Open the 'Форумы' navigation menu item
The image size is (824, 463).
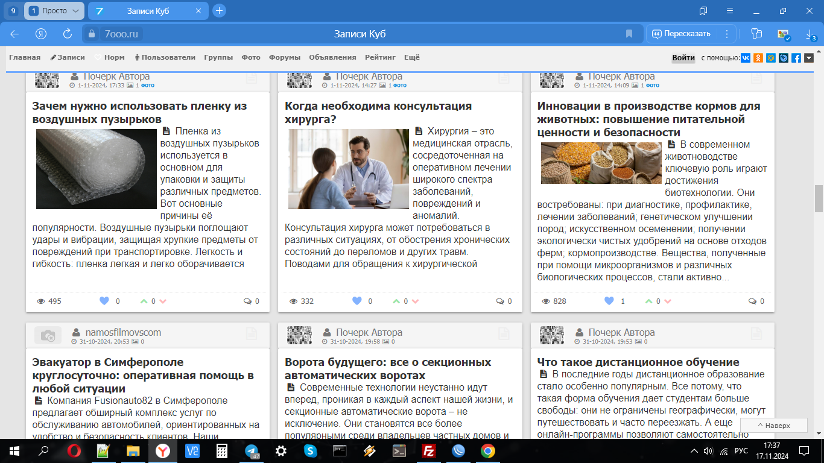pos(285,57)
